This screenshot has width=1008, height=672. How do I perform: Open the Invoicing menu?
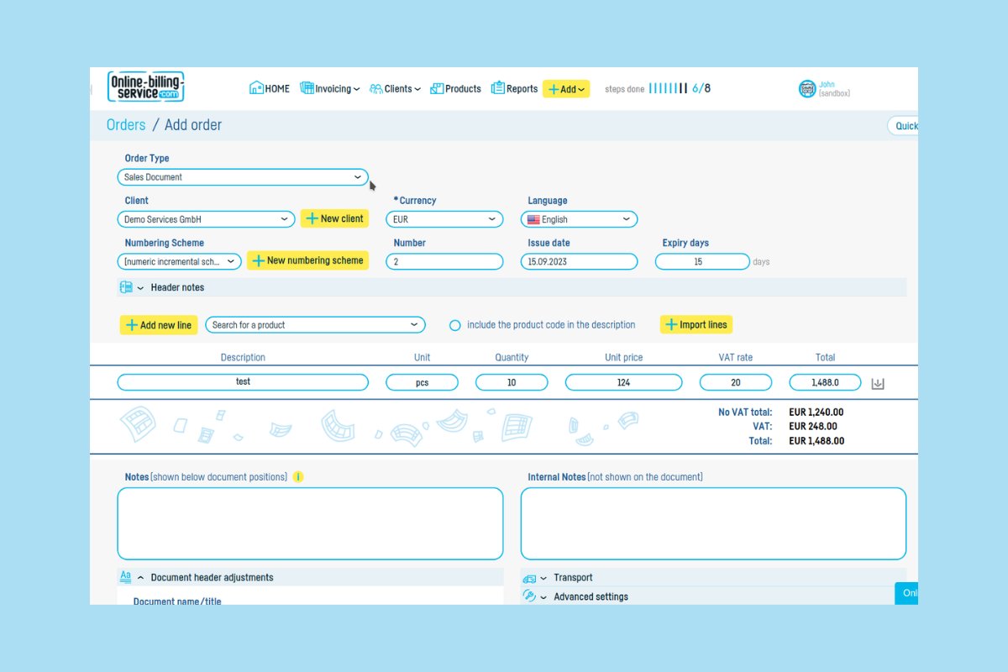pos(330,89)
